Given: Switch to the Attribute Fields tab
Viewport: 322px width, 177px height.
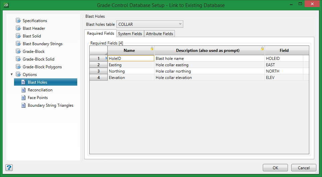Looking at the screenshot, I should [x=159, y=34].
